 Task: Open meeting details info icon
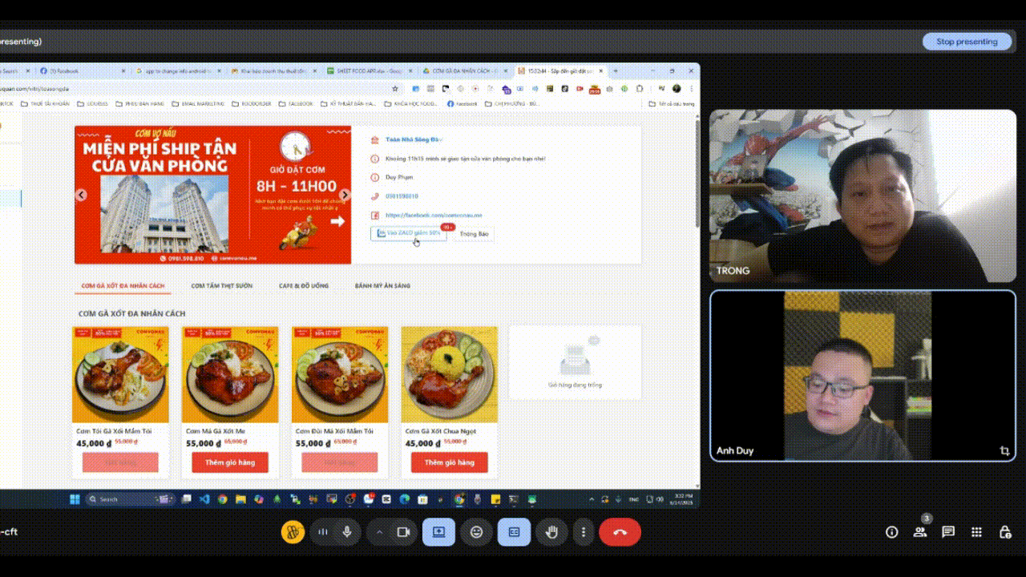coord(891,532)
